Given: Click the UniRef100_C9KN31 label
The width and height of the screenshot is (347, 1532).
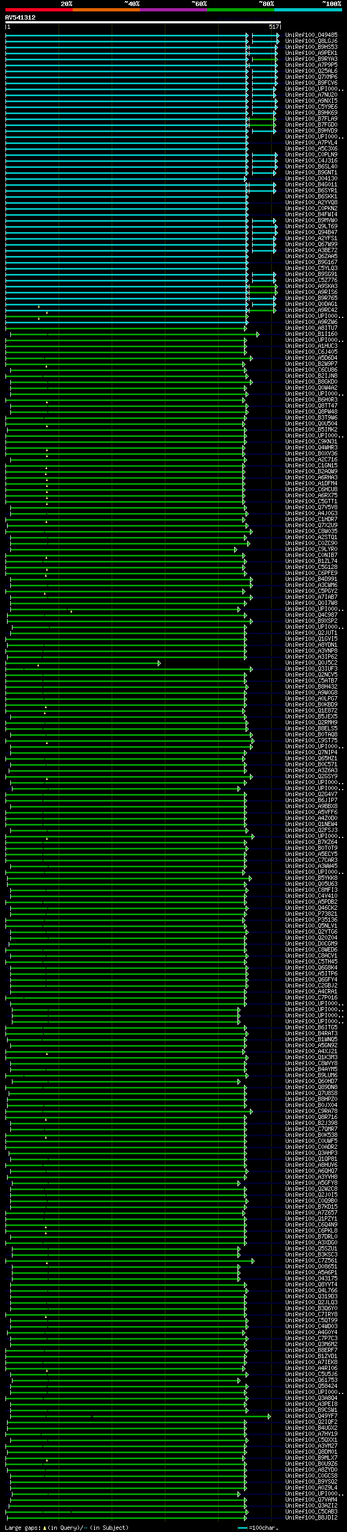Looking at the screenshot, I should coord(311,441).
